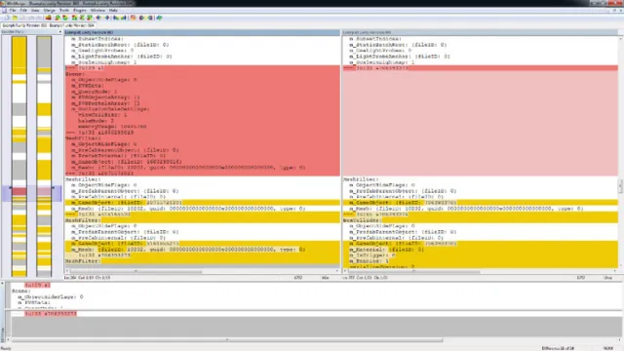Viewport: 624px width, 351px height.
Task: Click diff detail pane scrollbar left arrow
Action: coord(8,340)
